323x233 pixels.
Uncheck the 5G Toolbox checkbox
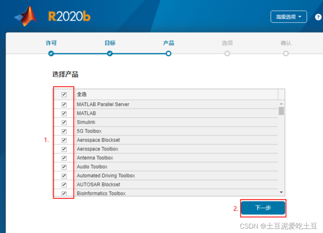(64, 131)
